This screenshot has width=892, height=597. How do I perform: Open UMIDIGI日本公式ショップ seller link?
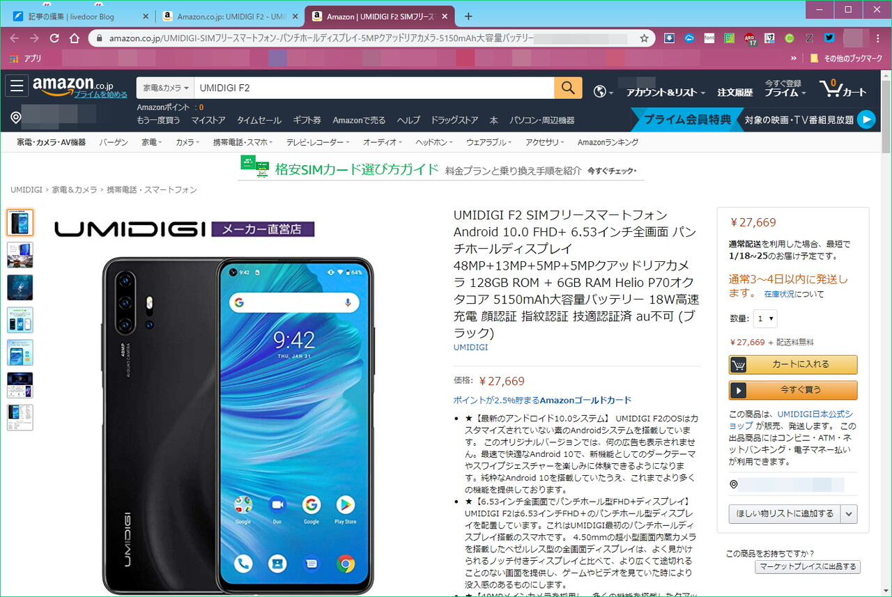pyautogui.click(x=790, y=419)
